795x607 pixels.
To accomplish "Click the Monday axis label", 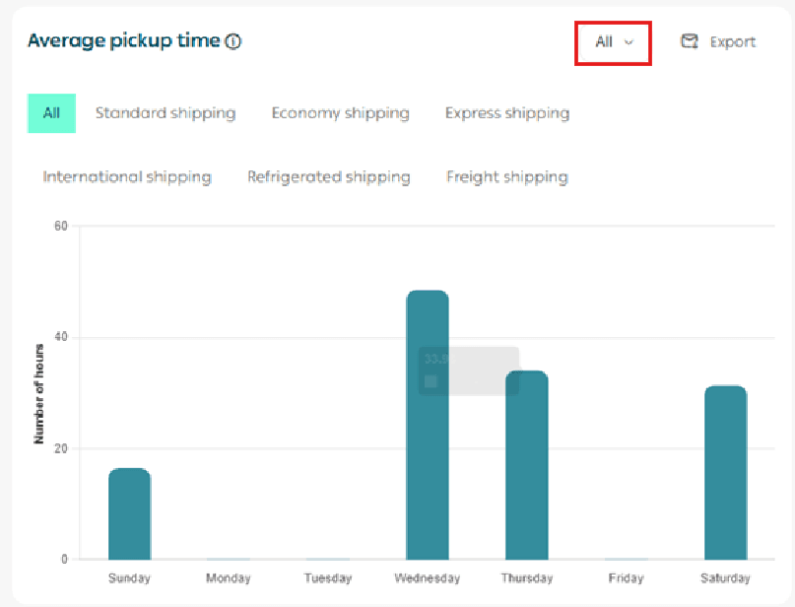I will click(x=229, y=578).
